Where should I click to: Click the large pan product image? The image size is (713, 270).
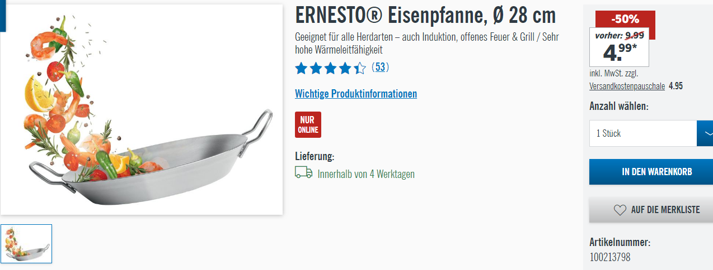click(x=142, y=110)
